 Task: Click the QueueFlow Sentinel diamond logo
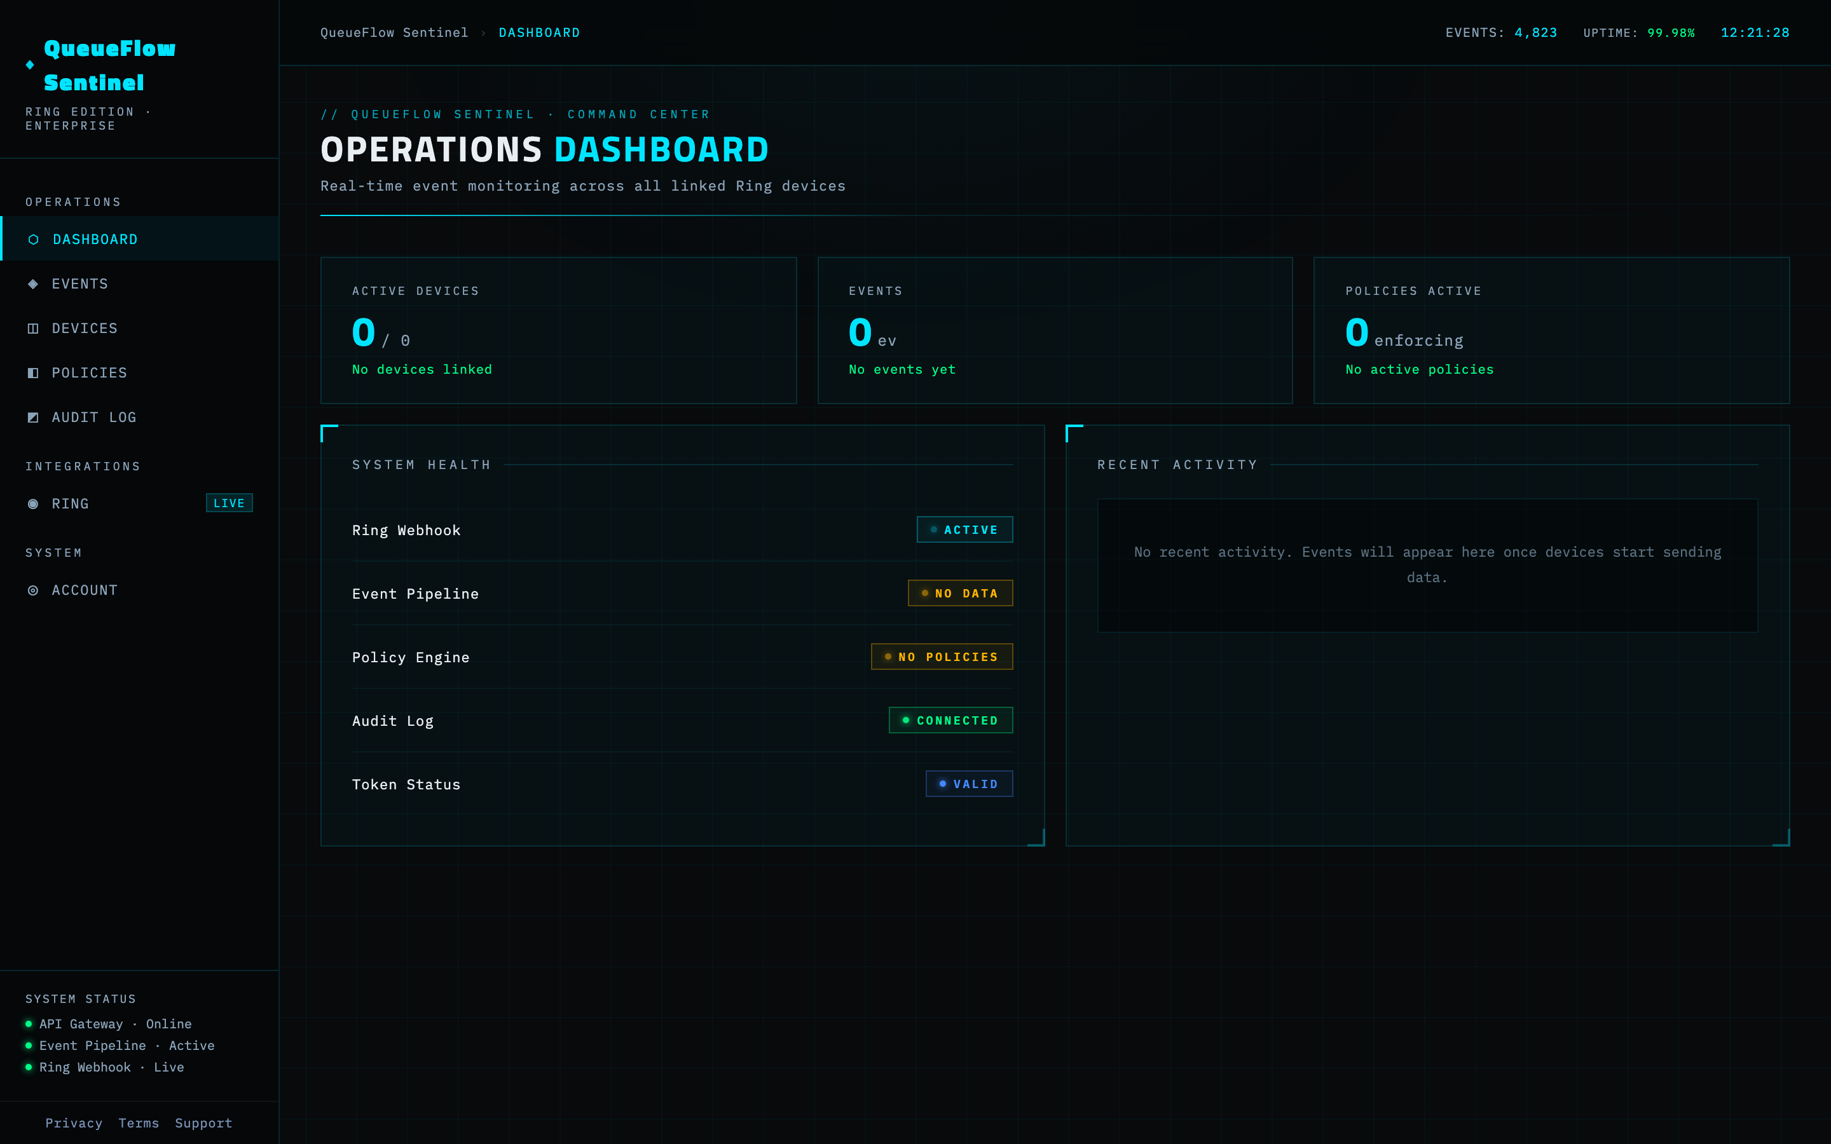29,64
